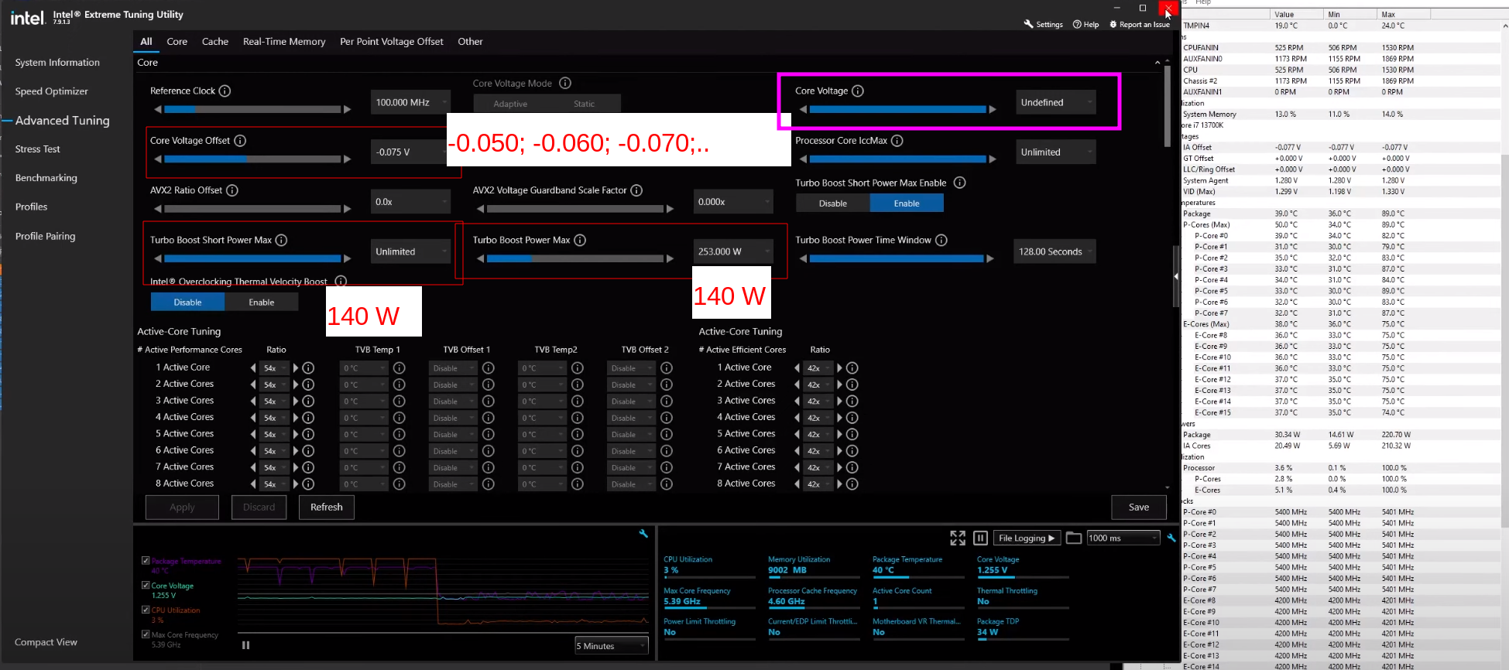Disable Turbo Boost Short Power Max
Screen dimensions: 1509x670
(x=833, y=203)
